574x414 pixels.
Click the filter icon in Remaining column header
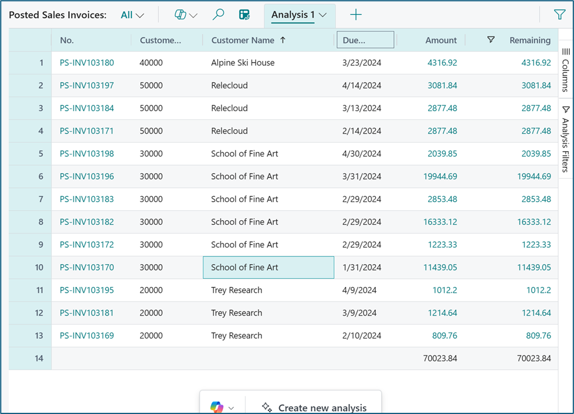click(491, 40)
